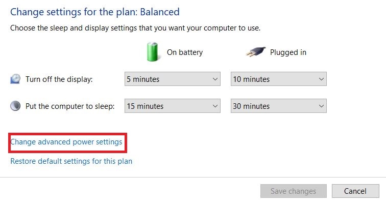Click the Cancel button
The image size is (386, 206).
pos(355,191)
